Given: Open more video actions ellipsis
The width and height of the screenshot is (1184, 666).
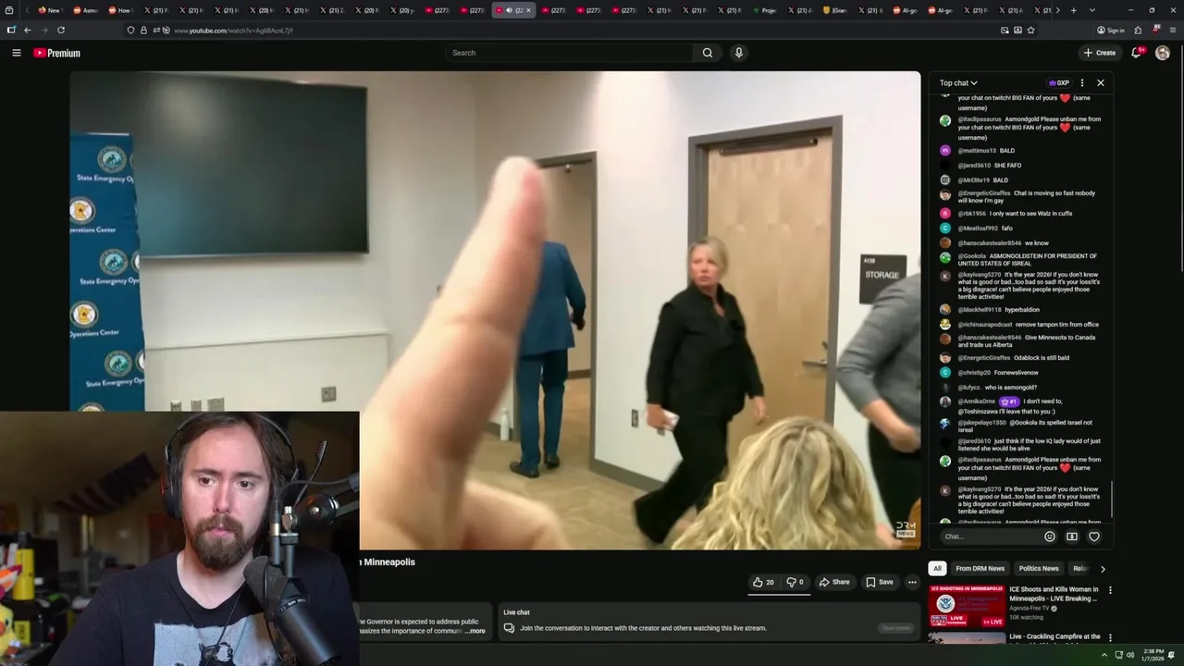Looking at the screenshot, I should click(912, 582).
